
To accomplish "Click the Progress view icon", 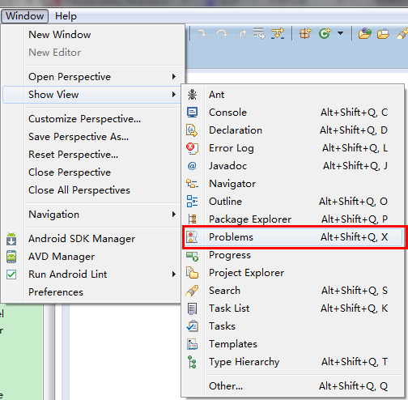I will pos(193,256).
